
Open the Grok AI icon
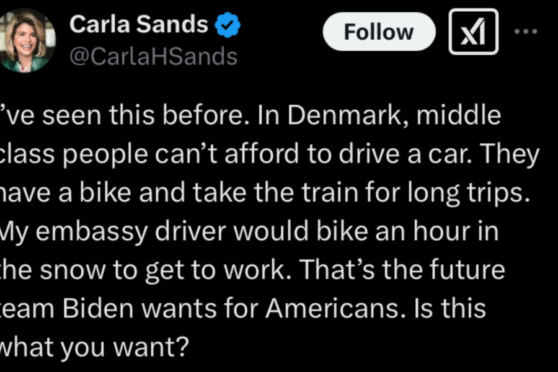coord(473,32)
